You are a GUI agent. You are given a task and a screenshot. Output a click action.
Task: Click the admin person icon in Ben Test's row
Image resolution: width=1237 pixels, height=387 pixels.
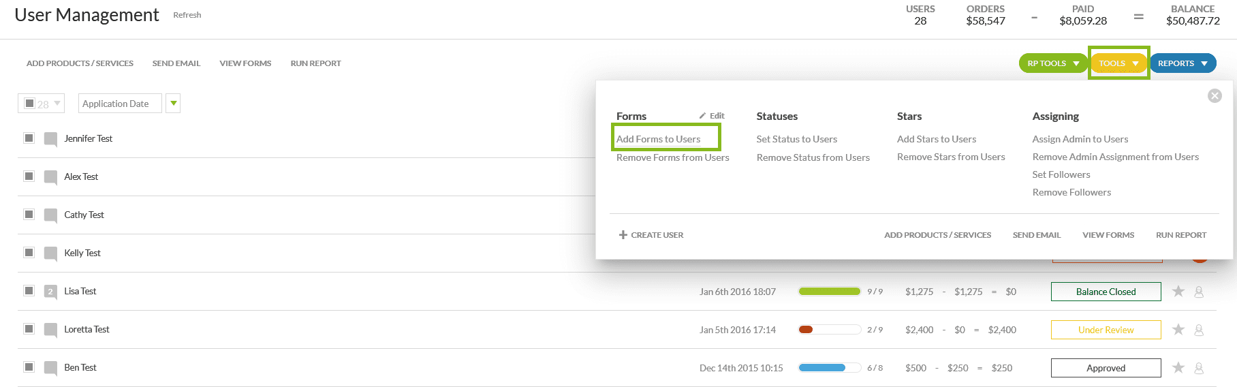point(1199,368)
